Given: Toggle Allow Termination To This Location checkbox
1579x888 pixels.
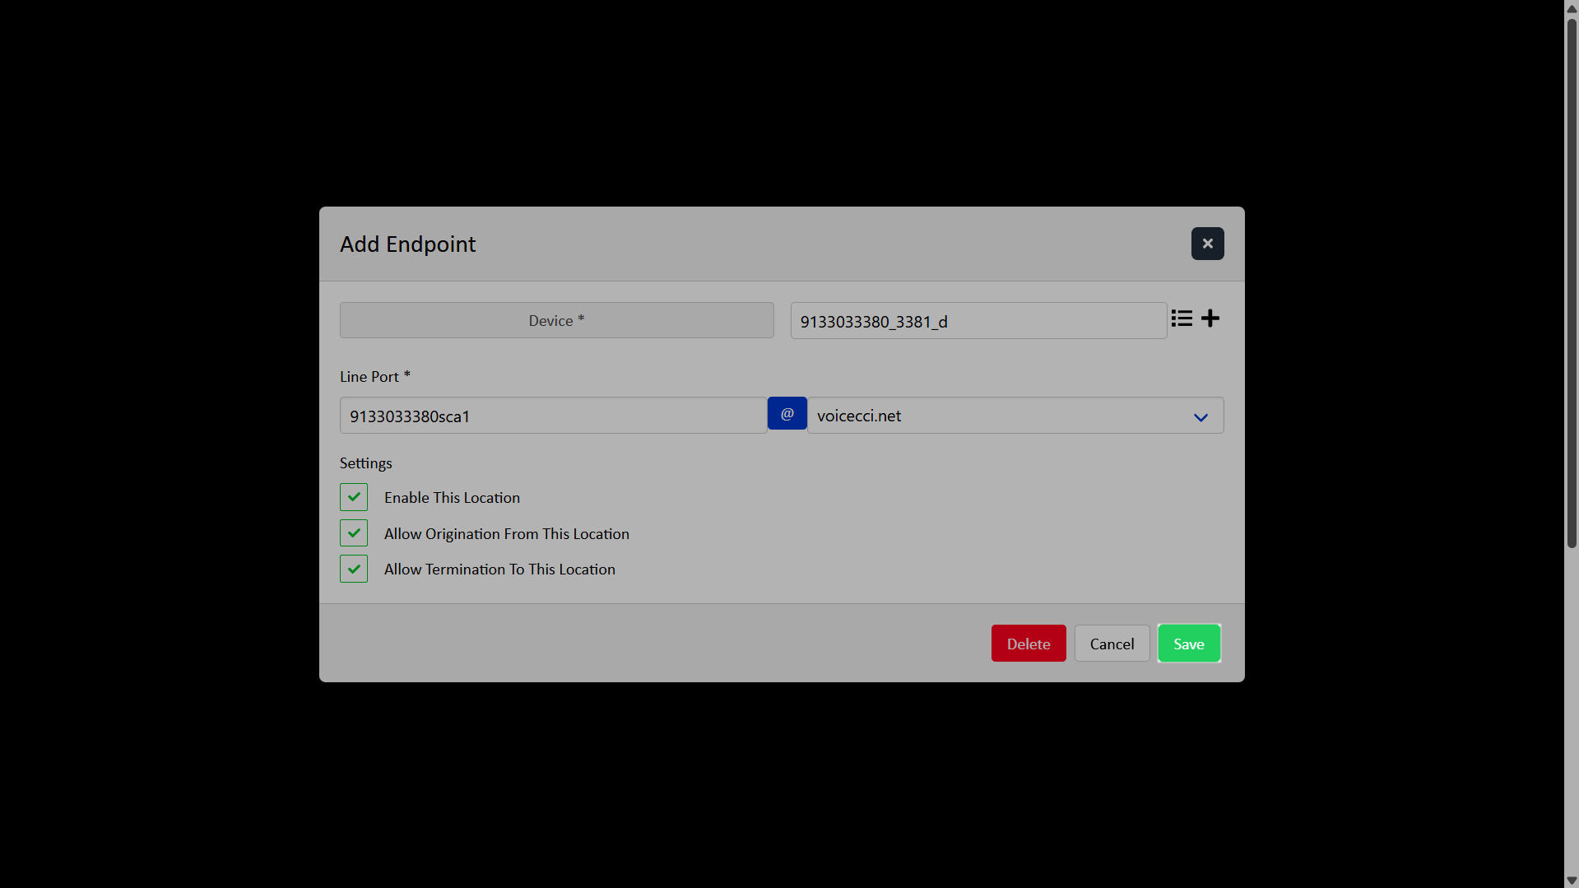Looking at the screenshot, I should 354,569.
